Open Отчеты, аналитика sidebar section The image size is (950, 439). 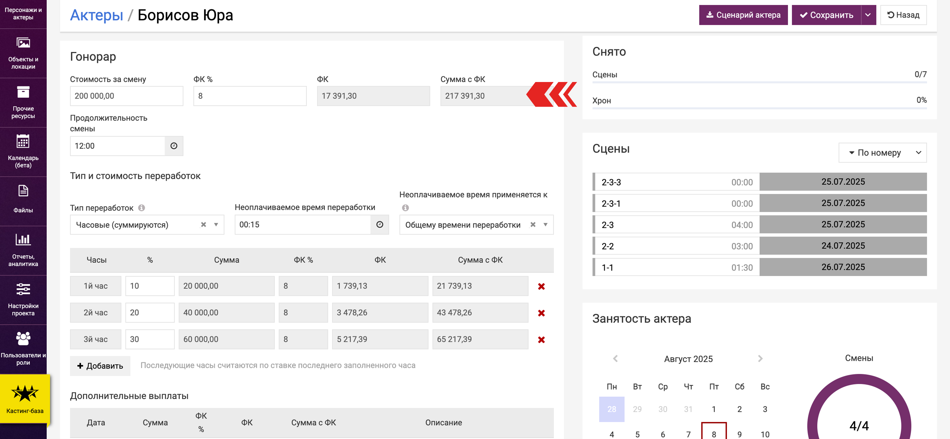point(23,251)
